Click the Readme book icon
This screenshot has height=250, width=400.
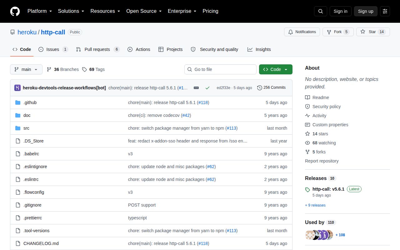(307, 97)
